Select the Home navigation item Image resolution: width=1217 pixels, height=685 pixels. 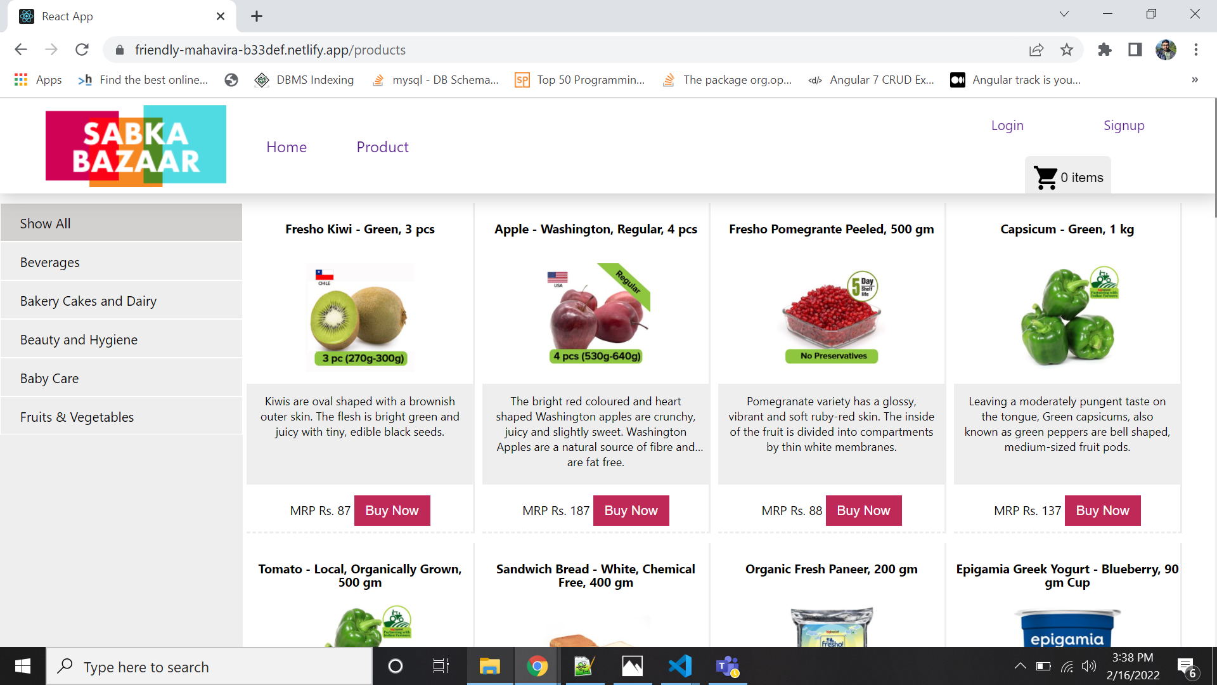[287, 147]
